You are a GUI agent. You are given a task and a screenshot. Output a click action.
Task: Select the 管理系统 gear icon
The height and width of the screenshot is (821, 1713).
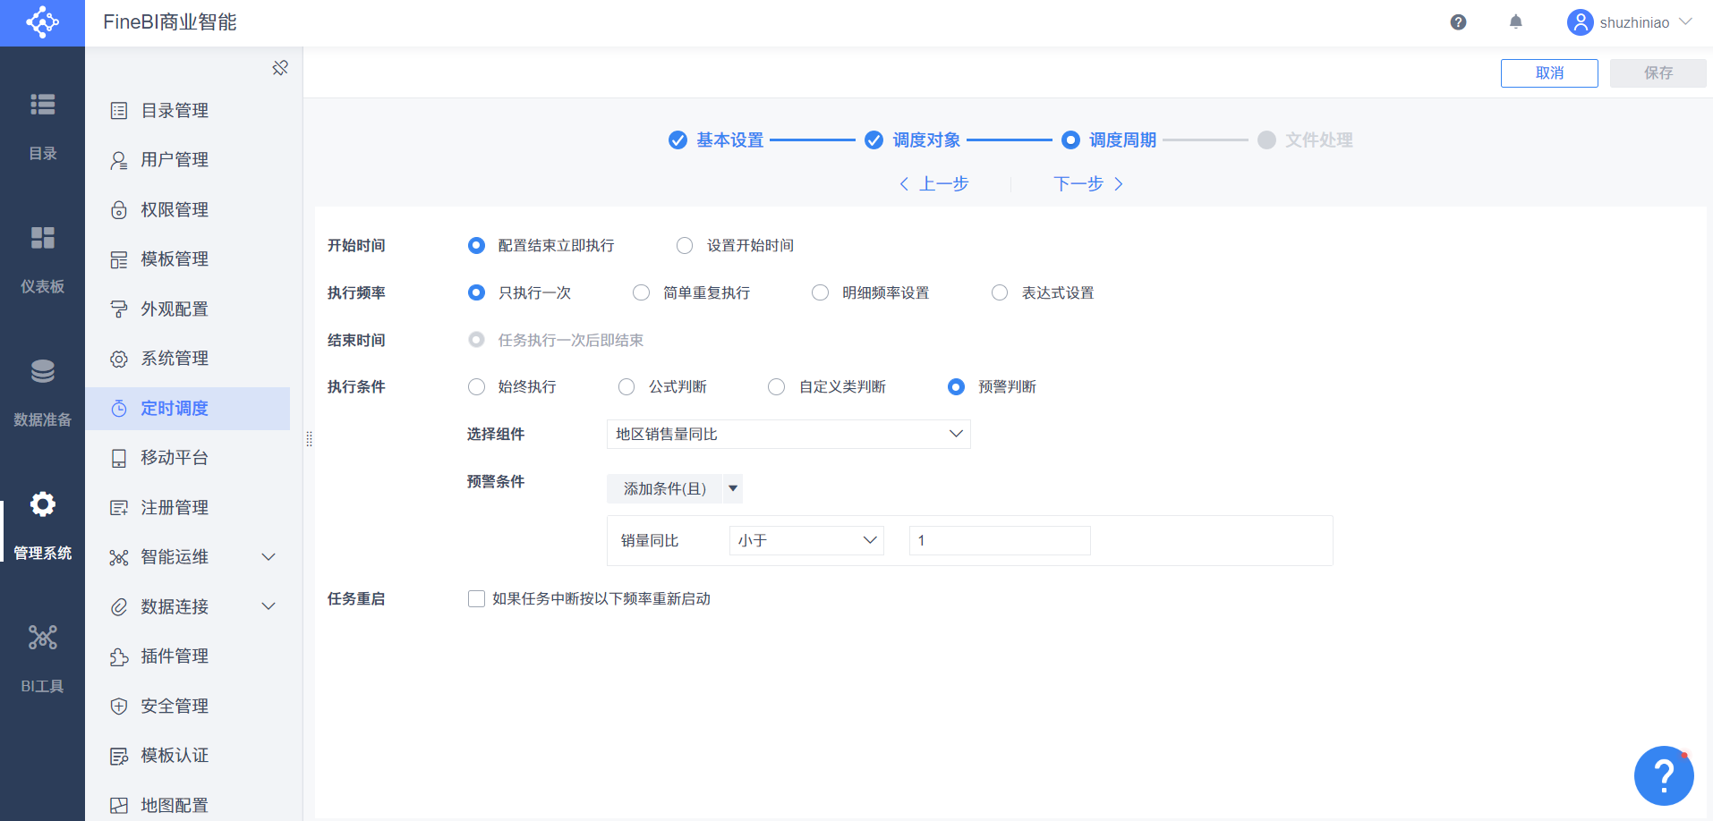42,504
